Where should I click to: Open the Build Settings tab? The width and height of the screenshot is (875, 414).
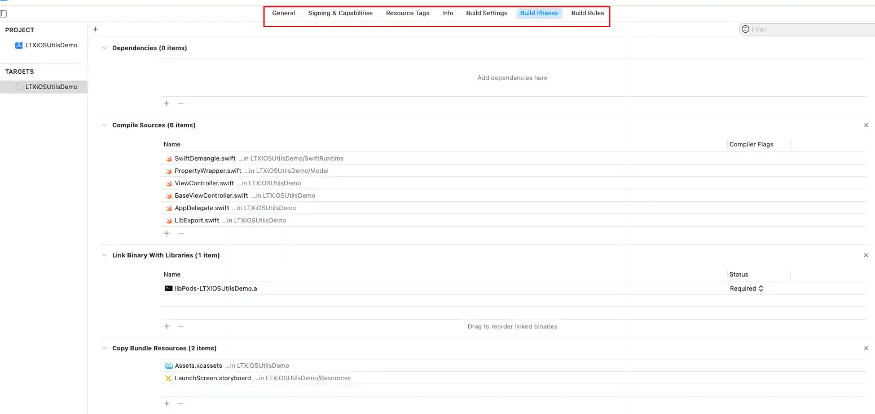(486, 13)
